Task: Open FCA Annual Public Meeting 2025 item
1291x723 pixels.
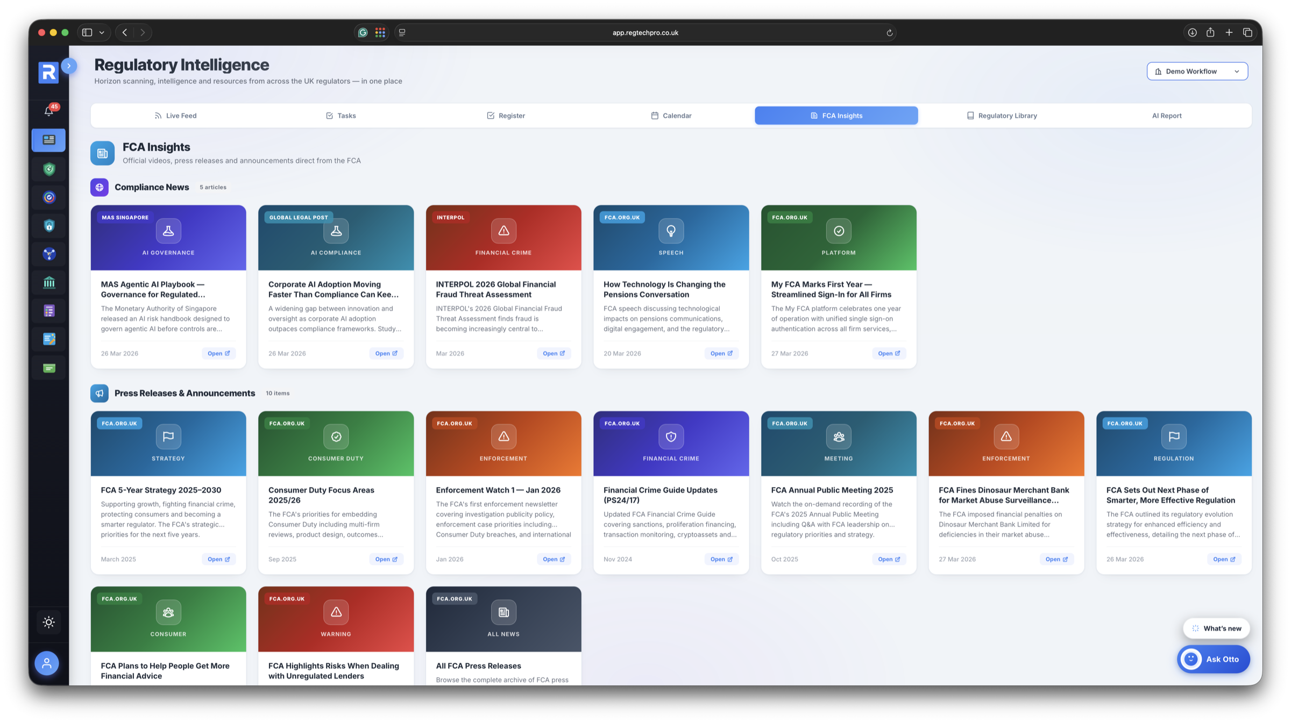Action: pos(889,559)
